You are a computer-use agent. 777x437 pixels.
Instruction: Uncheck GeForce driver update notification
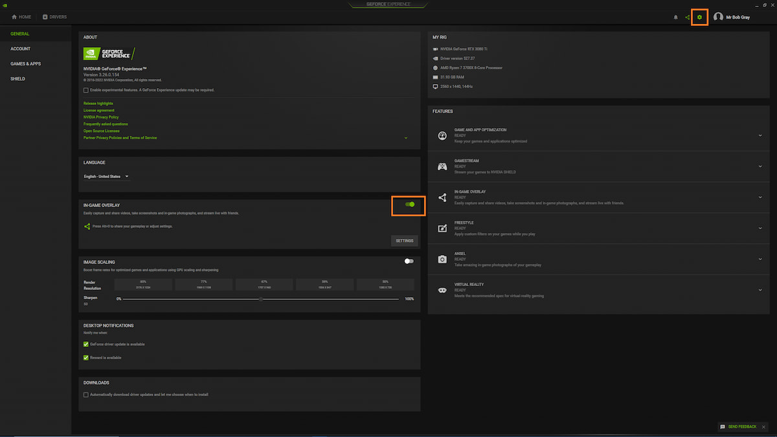pyautogui.click(x=86, y=344)
